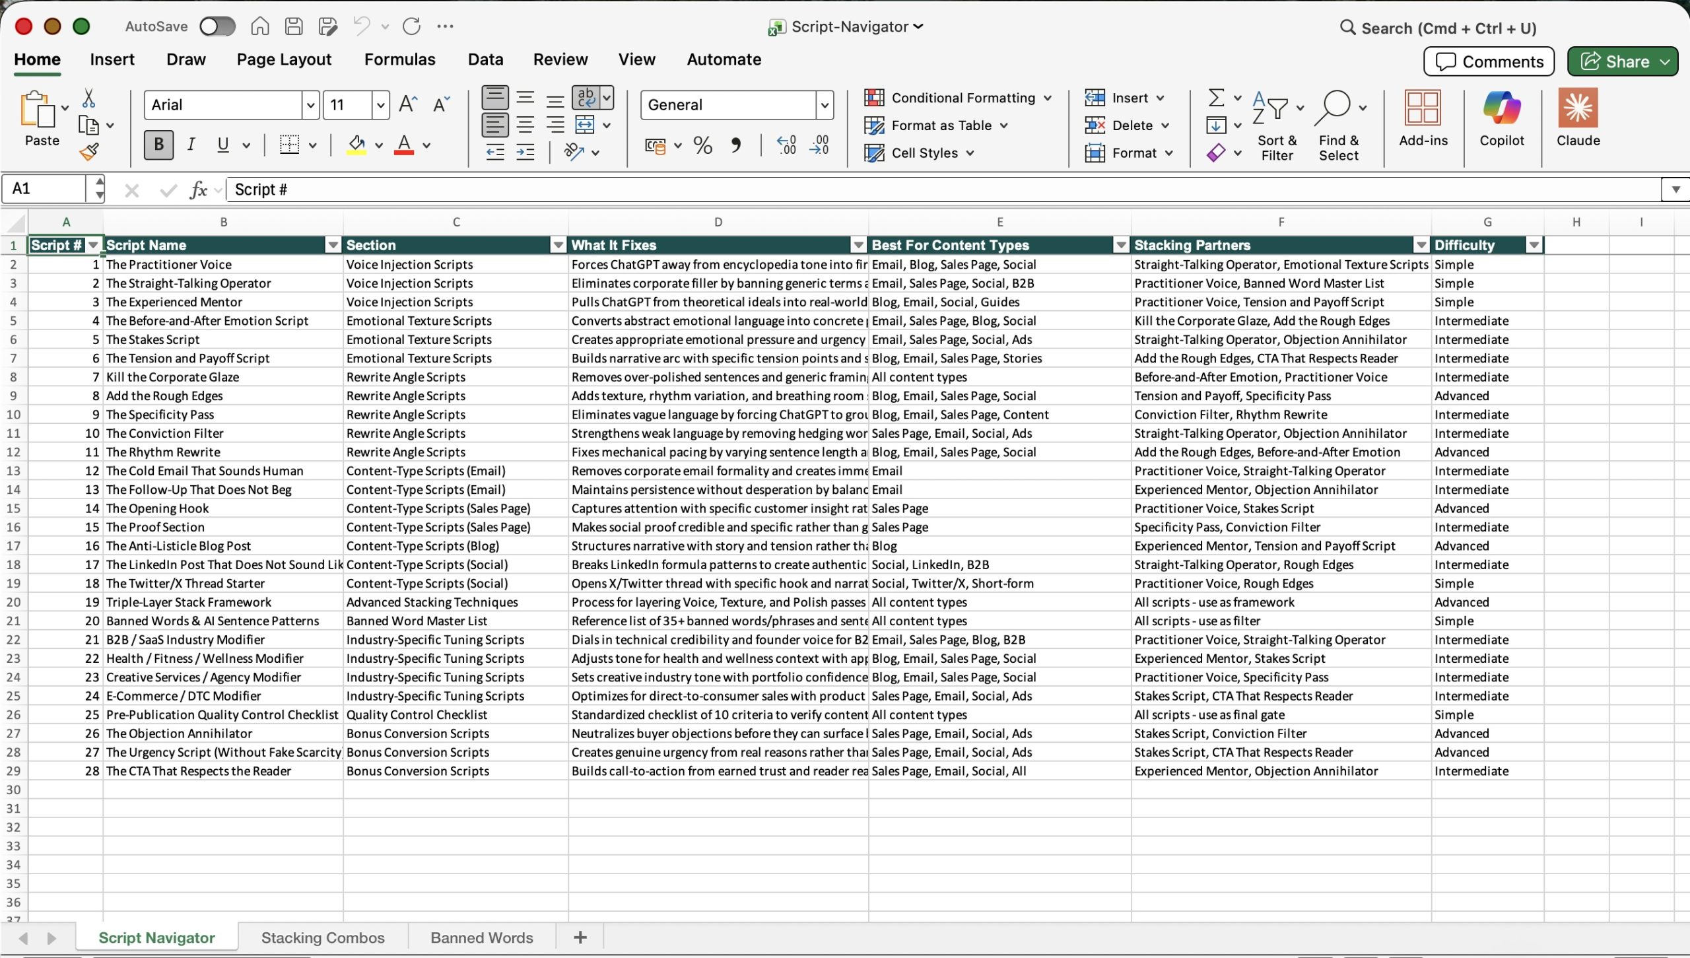Click the Cut scissors icon
This screenshot has height=958, width=1690.
88,98
